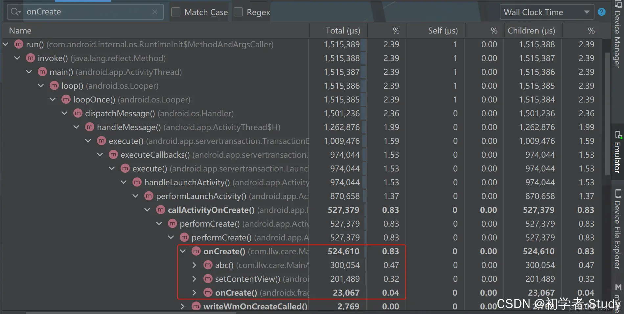Collapse the handleMessage() node
Image resolution: width=624 pixels, height=314 pixels.
(77, 127)
